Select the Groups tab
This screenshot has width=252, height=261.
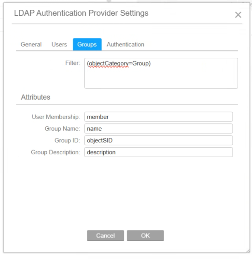pos(87,45)
